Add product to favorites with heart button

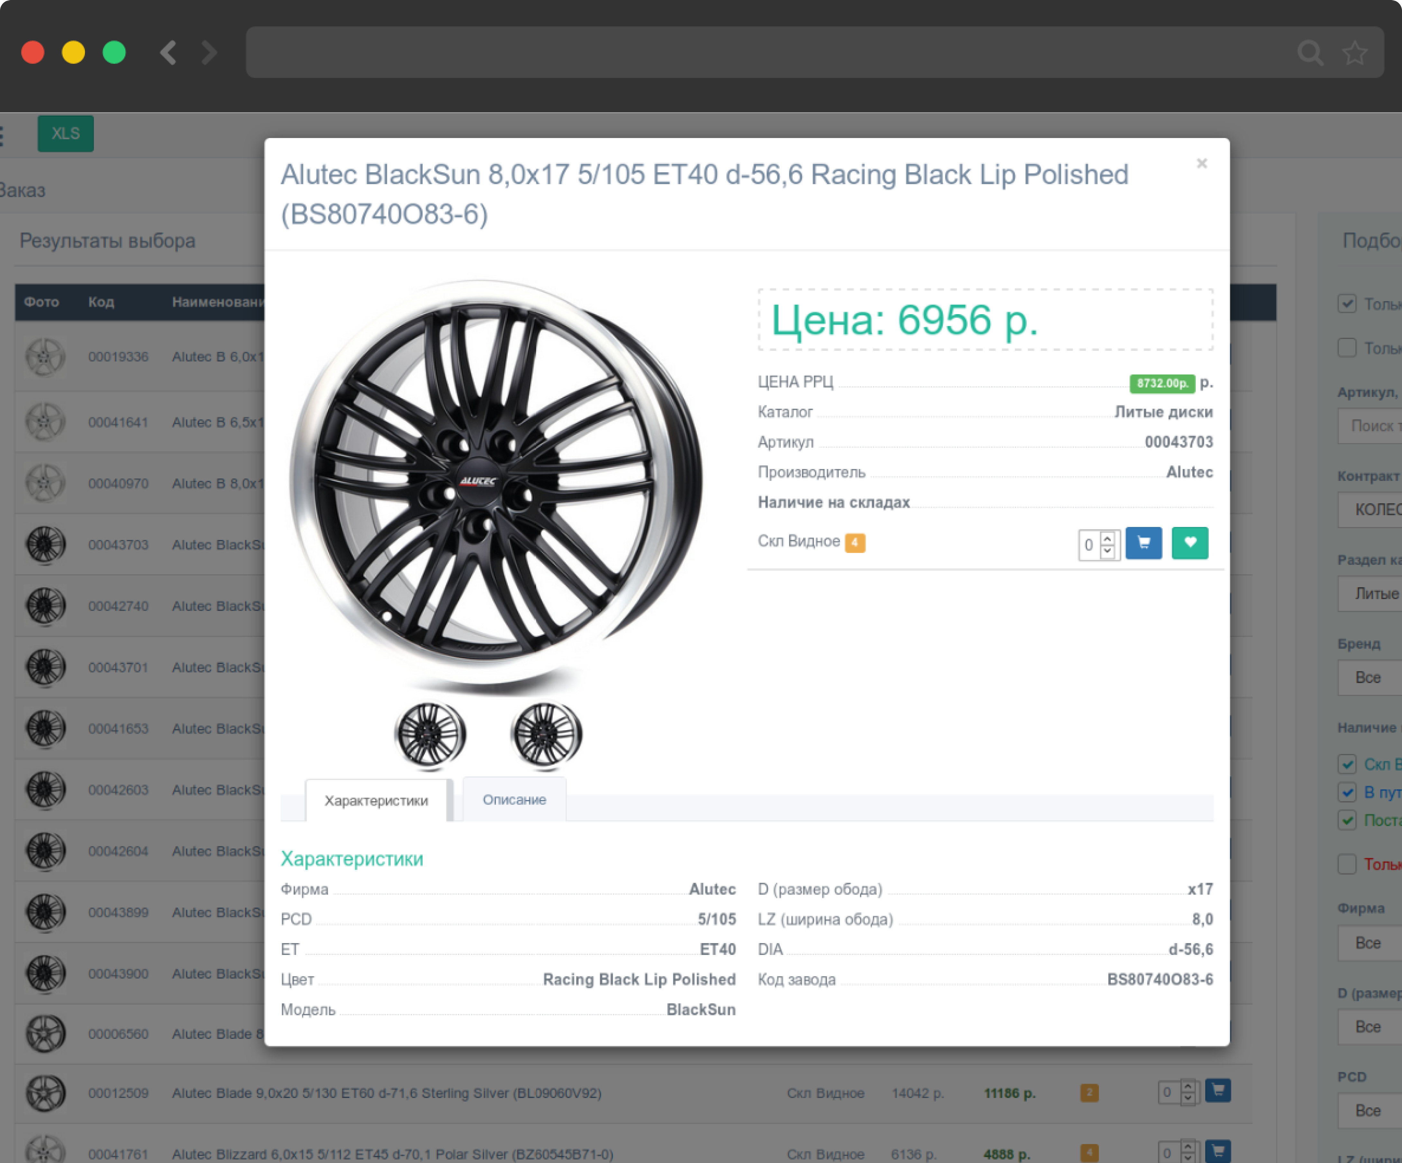point(1190,543)
